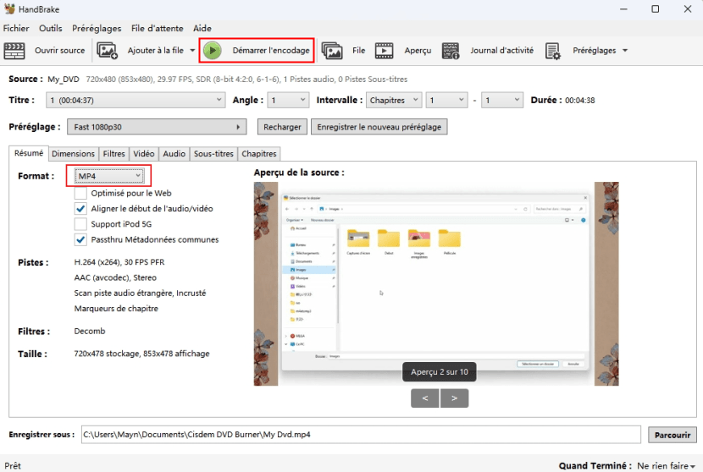Switch to the Filtres tab
This screenshot has height=472, width=703.
(113, 154)
